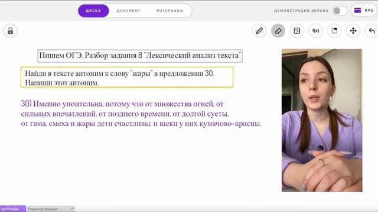Switch to the Доска tab
Screen dimensions: 378x212
(93, 11)
